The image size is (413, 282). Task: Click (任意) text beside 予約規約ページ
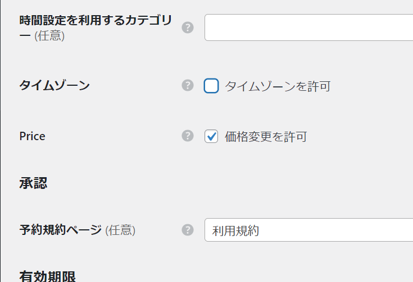(120, 230)
